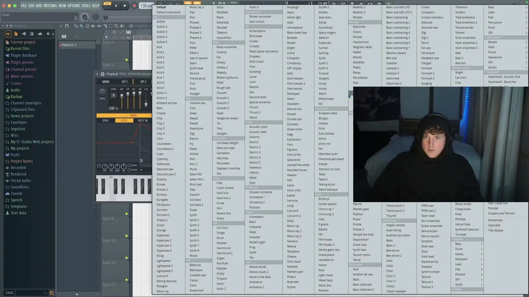This screenshot has height=297, width=529.
Task: Expand the Basses preset submenu
Action: 507,42
